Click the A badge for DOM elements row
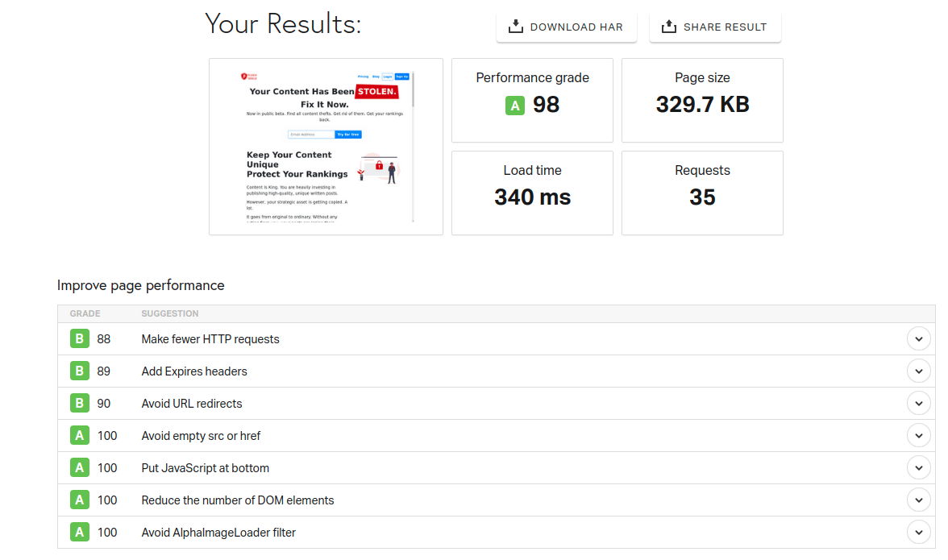This screenshot has height=560, width=948. tap(79, 500)
